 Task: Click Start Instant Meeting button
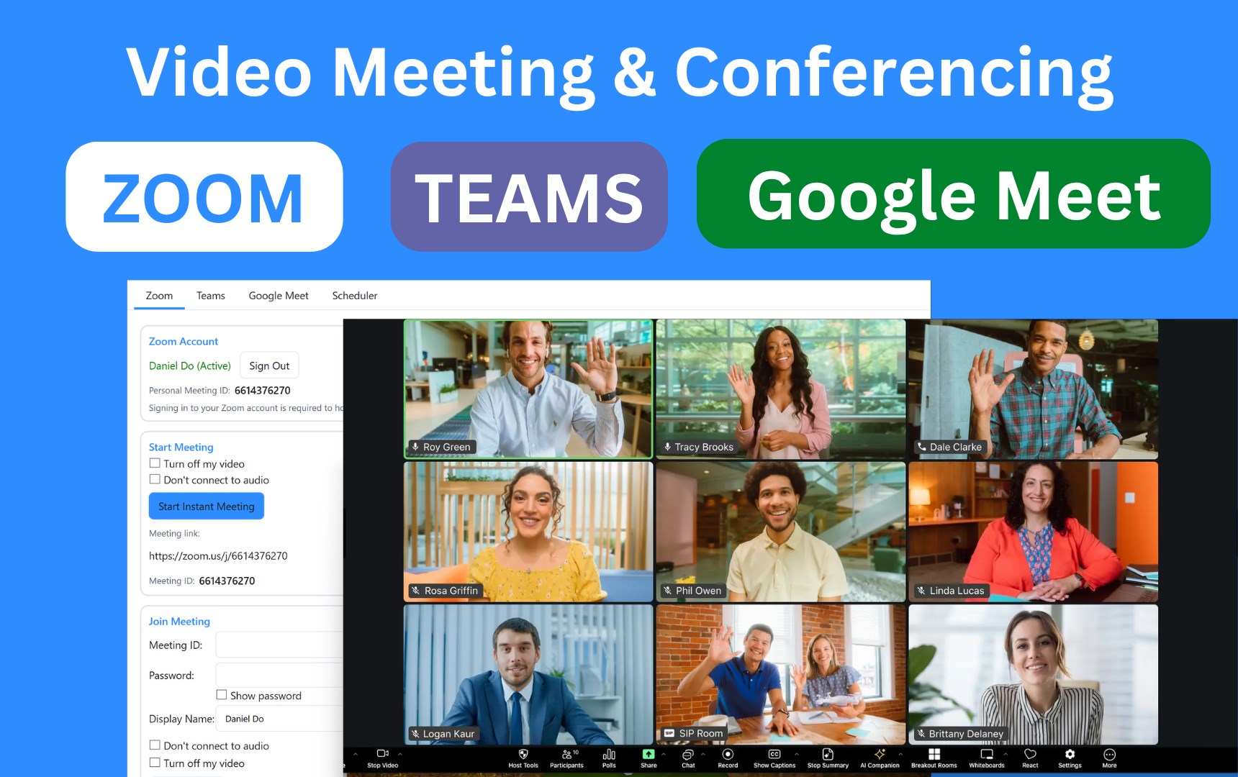(x=207, y=506)
